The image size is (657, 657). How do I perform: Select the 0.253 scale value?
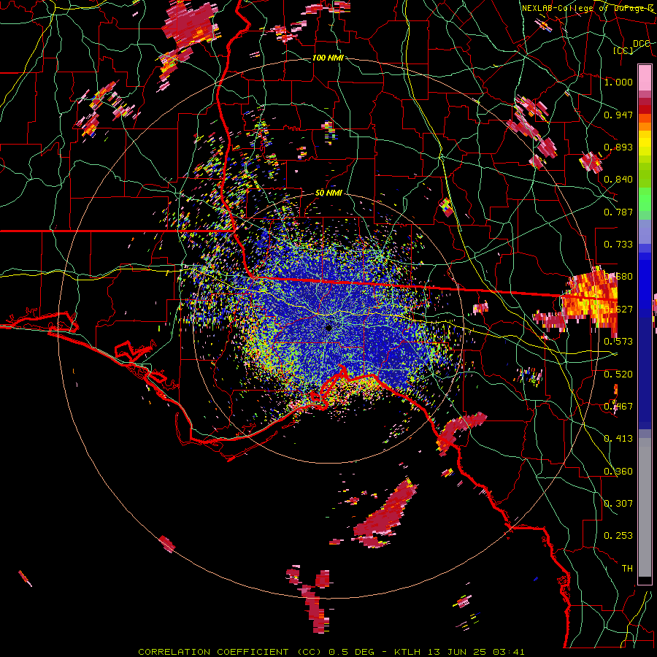point(618,536)
